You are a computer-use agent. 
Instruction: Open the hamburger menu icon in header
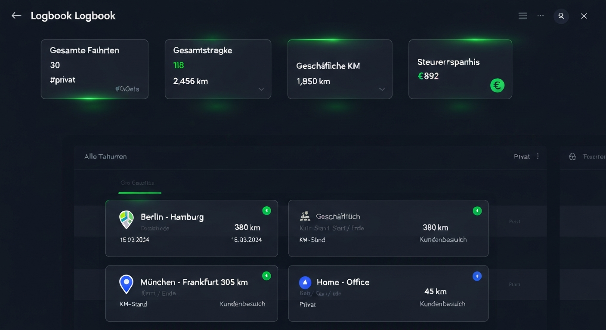coord(523,16)
